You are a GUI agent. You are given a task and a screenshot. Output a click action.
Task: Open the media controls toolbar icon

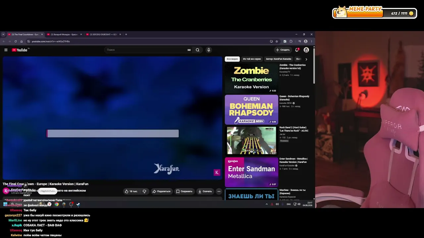[299, 41]
